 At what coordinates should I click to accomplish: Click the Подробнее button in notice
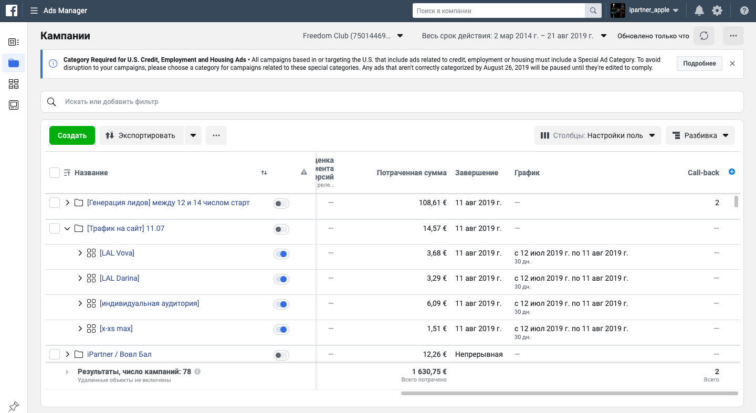699,63
